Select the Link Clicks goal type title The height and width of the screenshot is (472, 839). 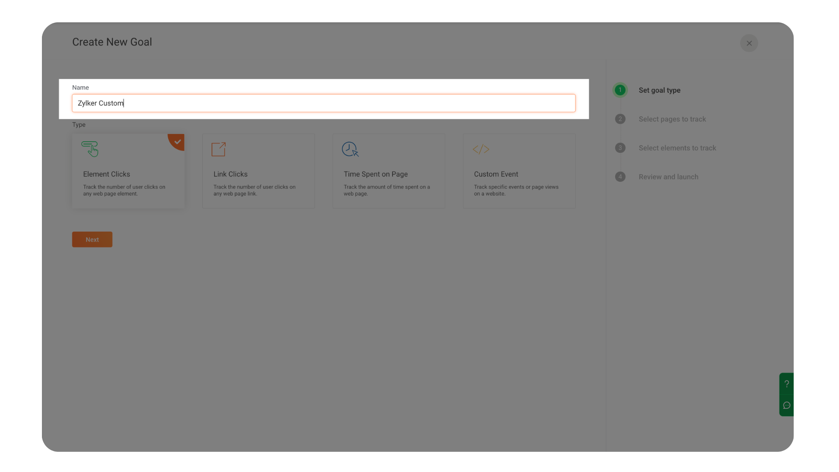pyautogui.click(x=230, y=174)
